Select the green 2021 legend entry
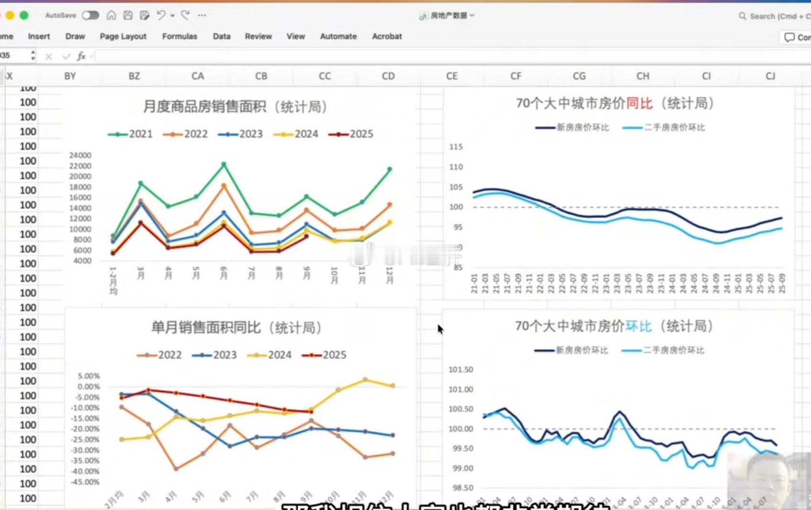The image size is (811, 510). click(x=130, y=134)
